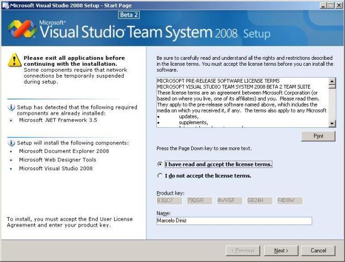The width and height of the screenshot is (345, 262).
Task: Select 'I do not accept the license terms'
Action: pos(159,176)
